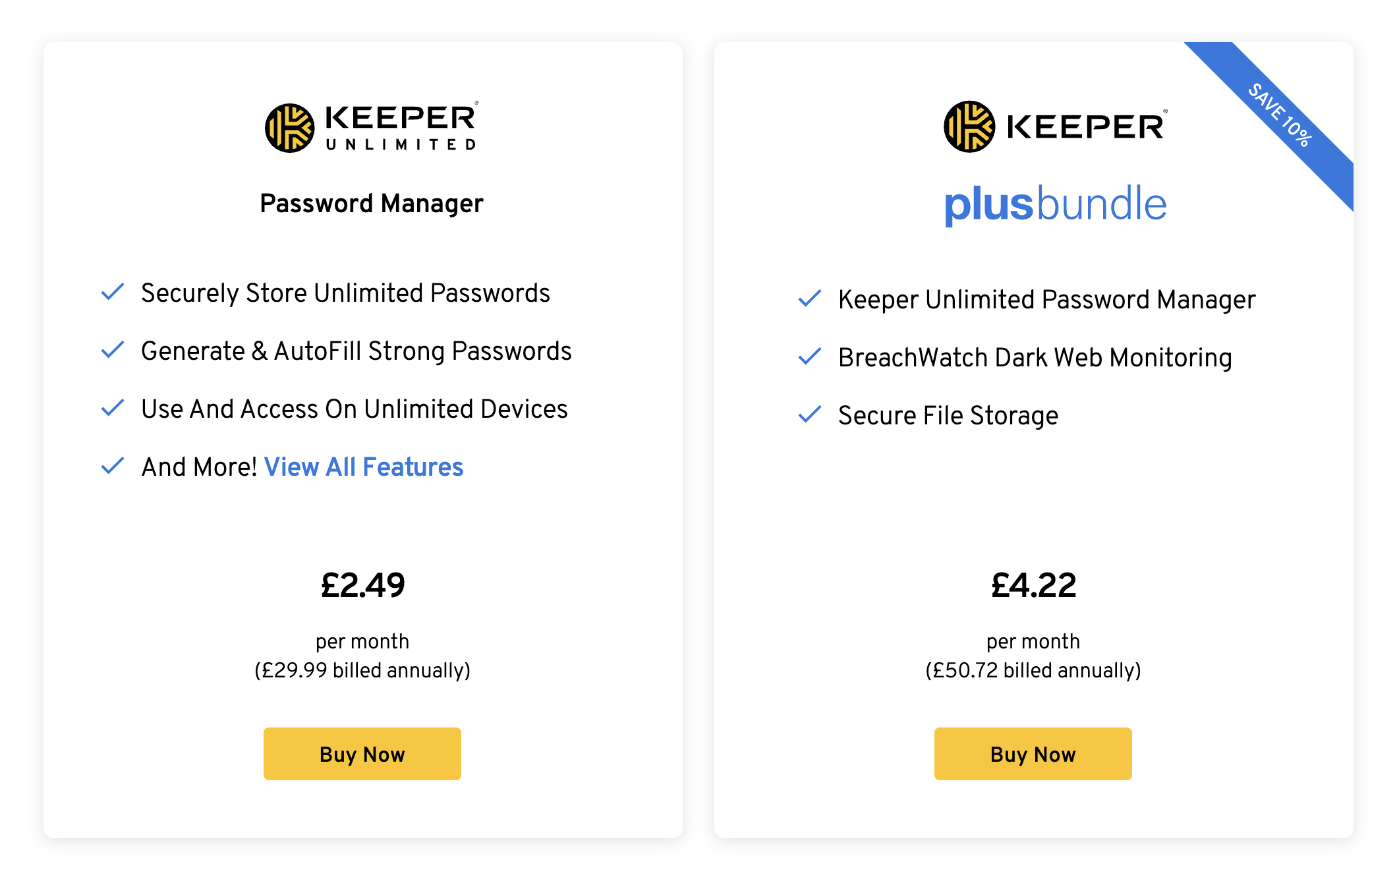The width and height of the screenshot is (1397, 883).
Task: Click the Keeper Unlimited logo icon
Action: (x=290, y=128)
